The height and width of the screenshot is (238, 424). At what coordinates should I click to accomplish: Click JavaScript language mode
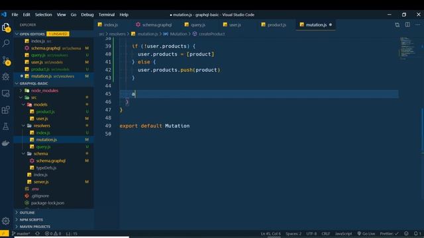click(343, 233)
